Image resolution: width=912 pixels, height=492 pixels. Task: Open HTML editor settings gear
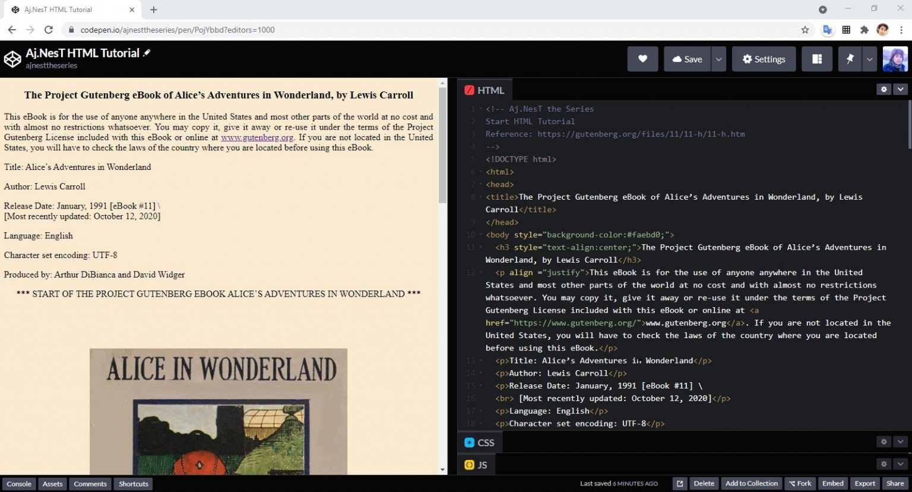(883, 89)
